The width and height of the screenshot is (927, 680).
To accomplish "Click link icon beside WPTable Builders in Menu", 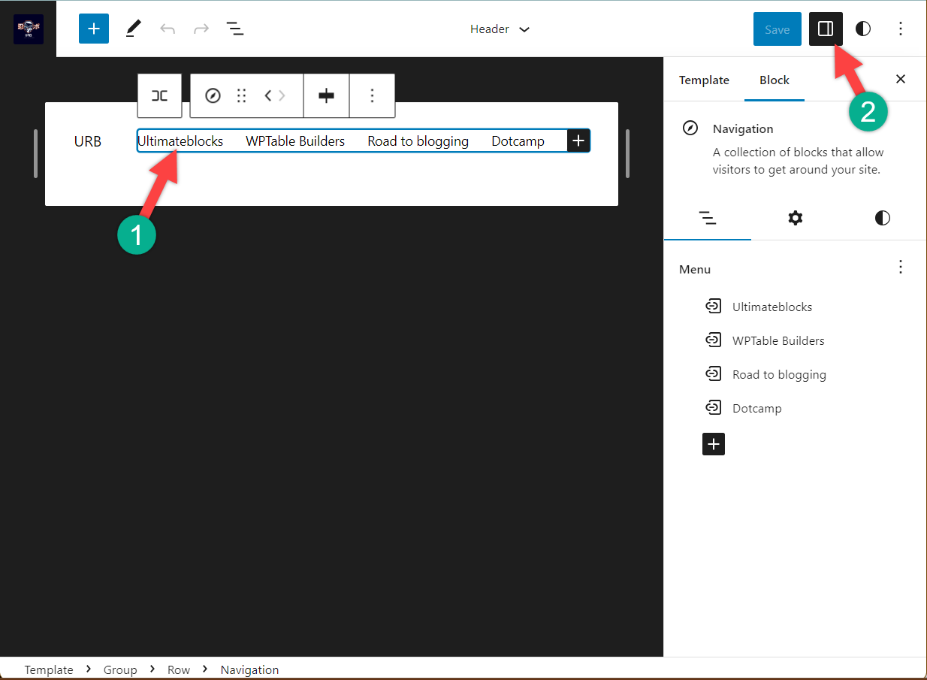I will click(712, 340).
